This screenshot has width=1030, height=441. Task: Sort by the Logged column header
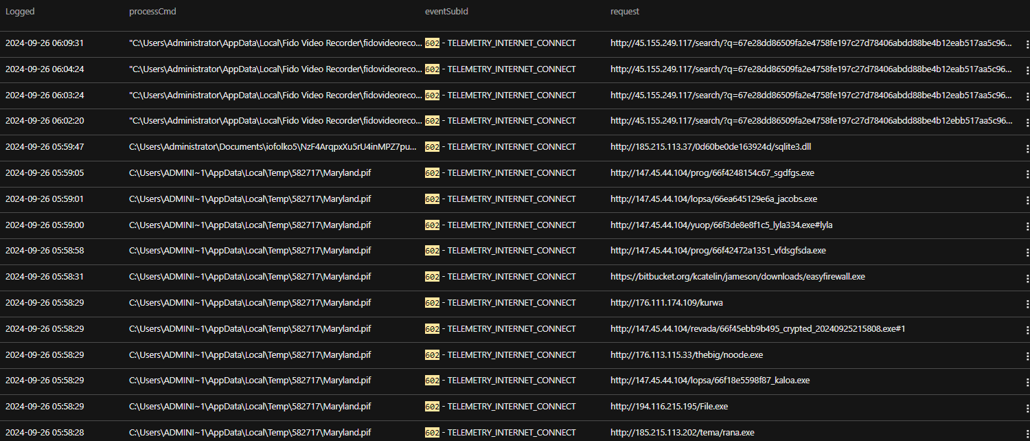coord(20,12)
